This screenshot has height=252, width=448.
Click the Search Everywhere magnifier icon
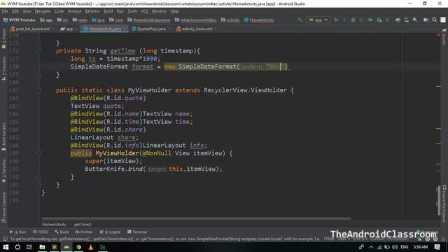434,20
